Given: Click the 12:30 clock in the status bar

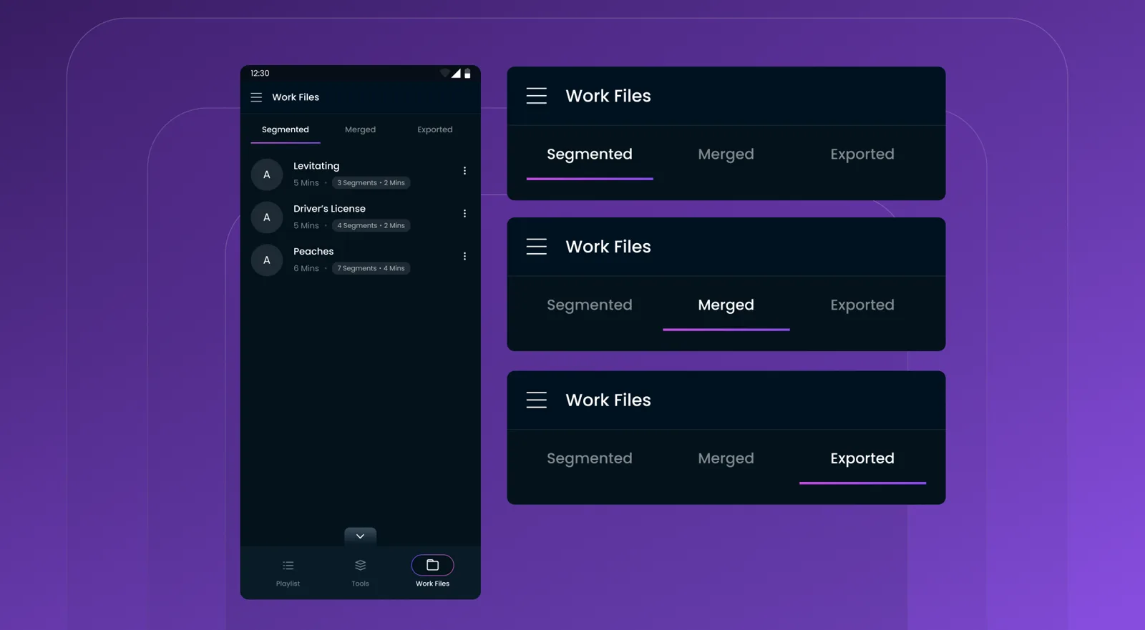Looking at the screenshot, I should point(260,74).
